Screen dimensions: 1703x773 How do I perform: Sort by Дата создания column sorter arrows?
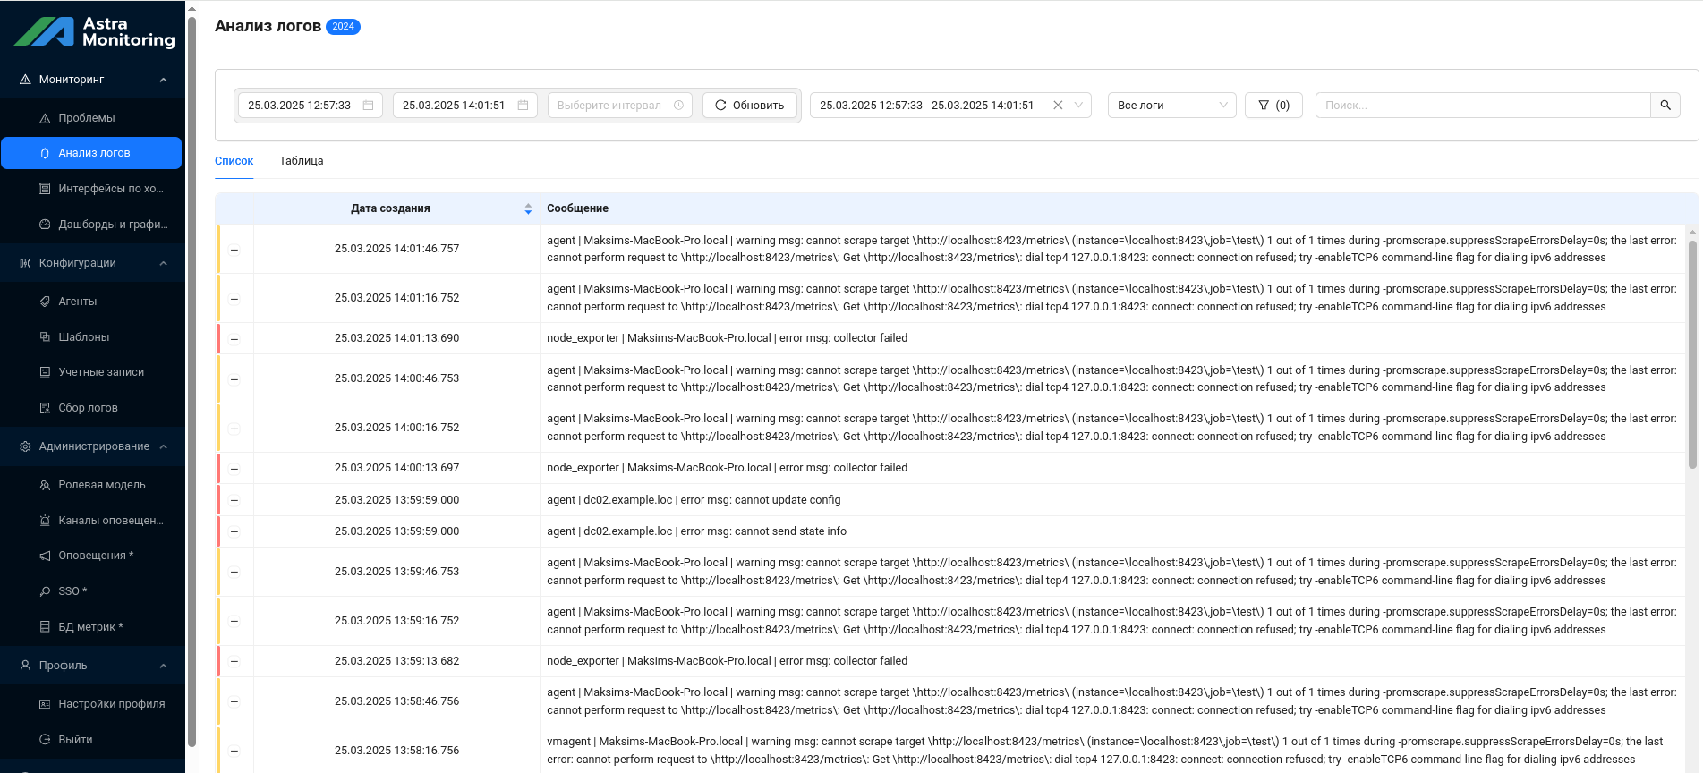(528, 208)
